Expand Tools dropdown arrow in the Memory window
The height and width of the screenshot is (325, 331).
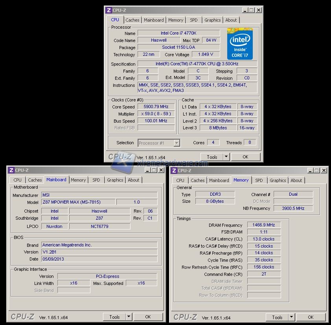291,317
